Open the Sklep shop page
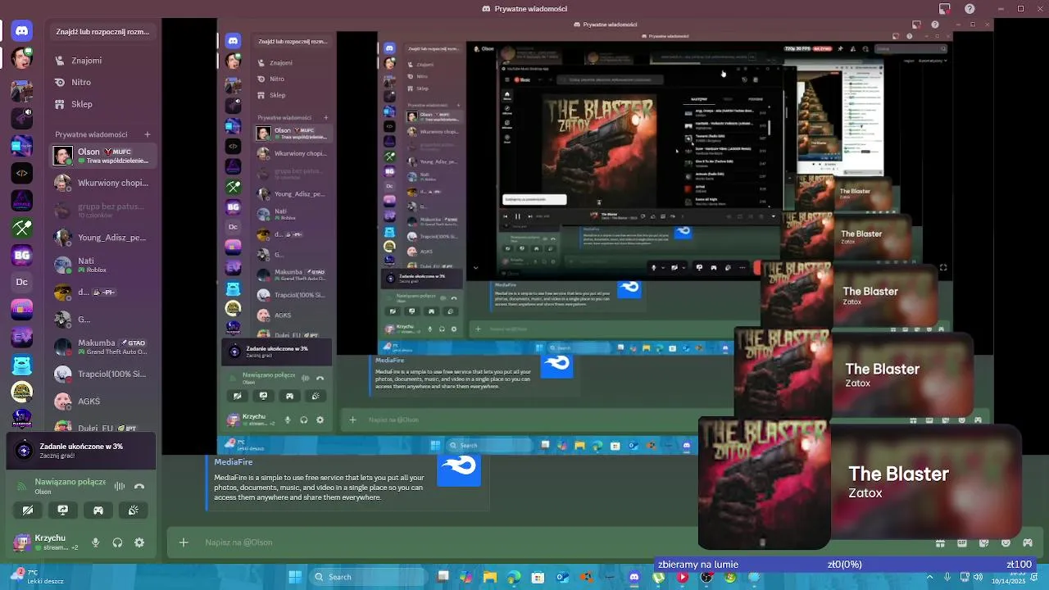Image resolution: width=1049 pixels, height=590 pixels. [102, 104]
